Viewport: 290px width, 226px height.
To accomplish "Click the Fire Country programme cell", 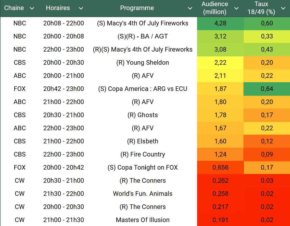I will [x=143, y=154].
